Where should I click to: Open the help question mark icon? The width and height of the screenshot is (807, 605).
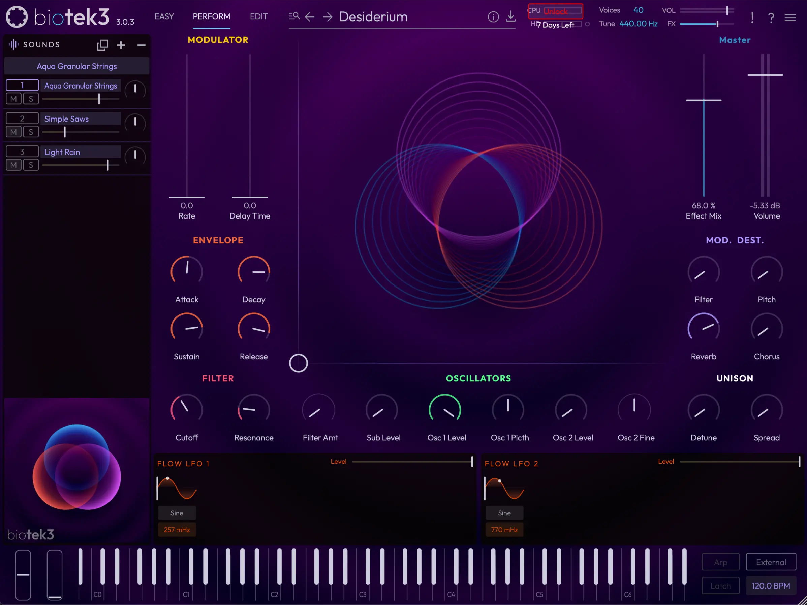(771, 18)
